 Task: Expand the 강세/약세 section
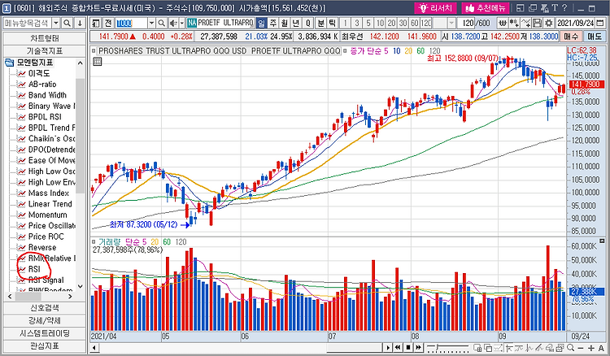(x=45, y=320)
